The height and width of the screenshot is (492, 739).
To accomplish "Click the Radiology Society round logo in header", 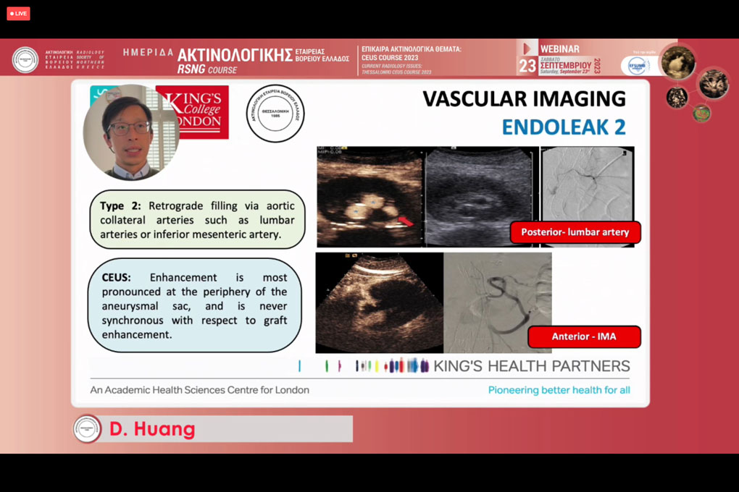I will point(25,60).
